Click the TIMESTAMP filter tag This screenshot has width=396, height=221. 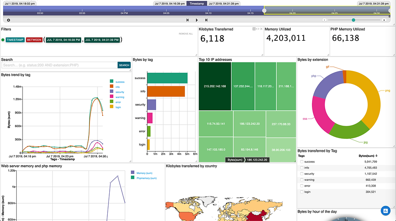click(x=15, y=40)
